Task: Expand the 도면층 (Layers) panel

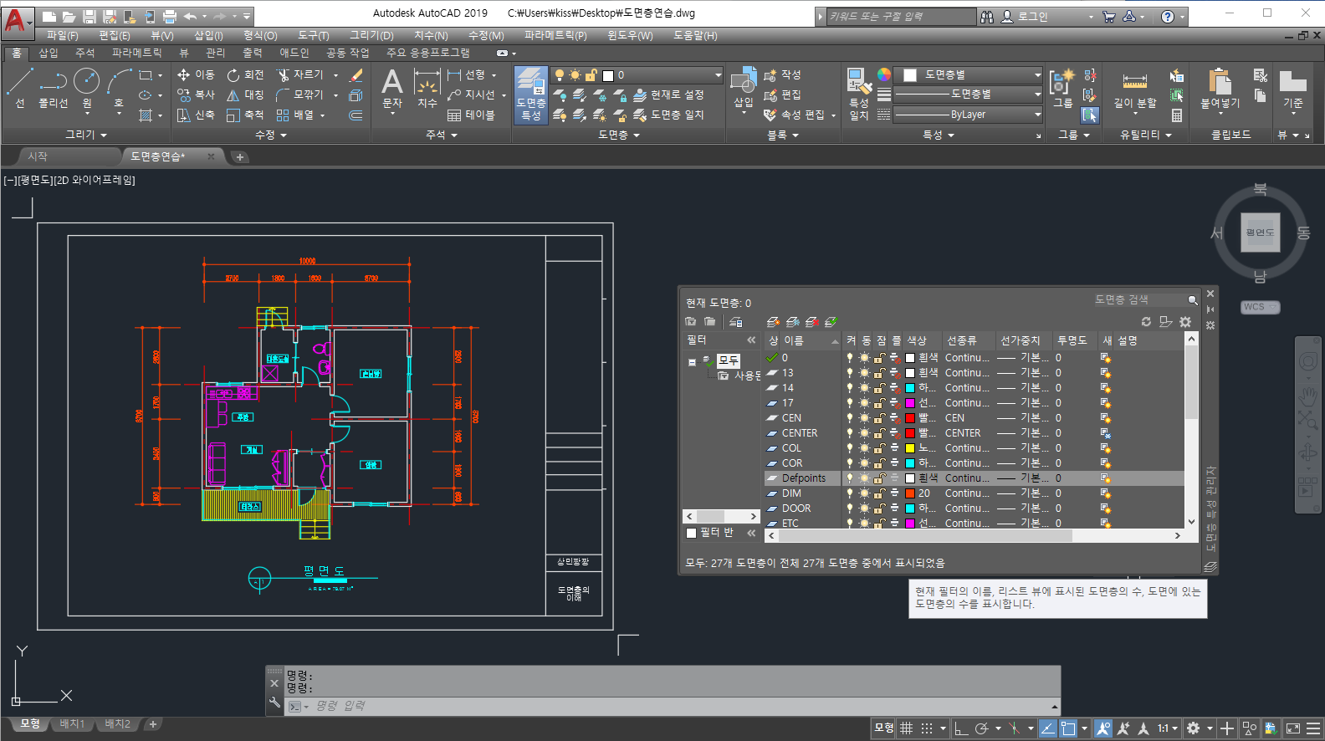Action: tap(619, 135)
